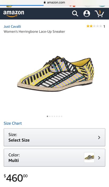Tap the chevron in the Size selector

point(99,138)
